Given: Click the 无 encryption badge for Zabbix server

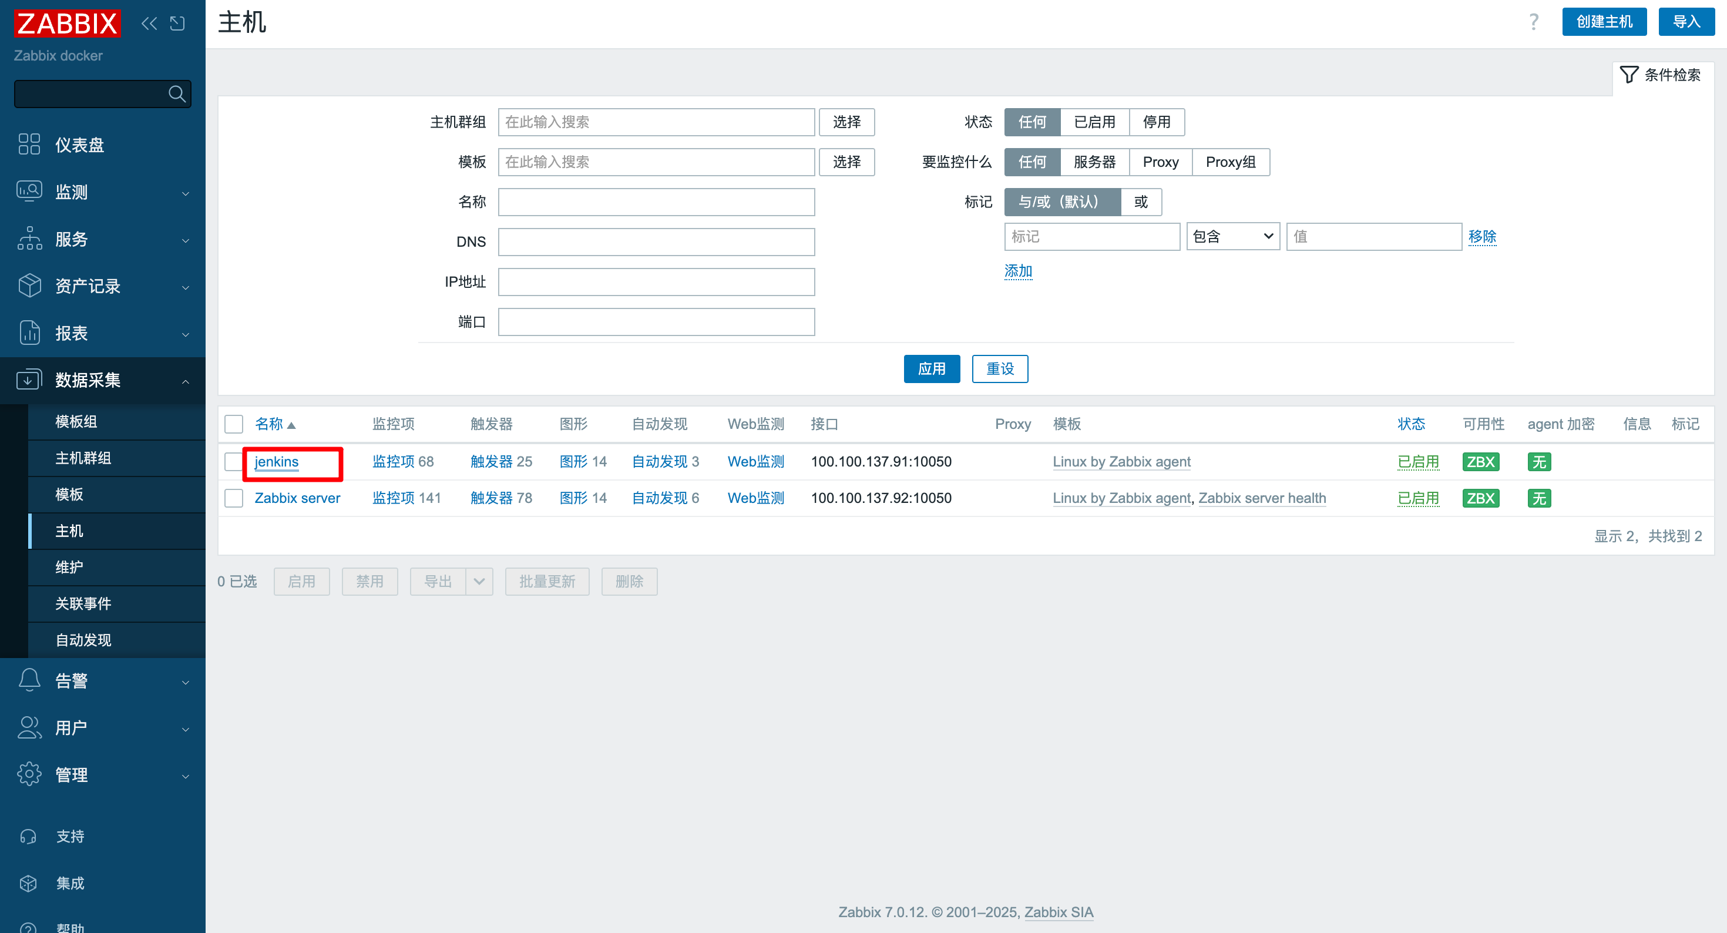Looking at the screenshot, I should pos(1538,498).
